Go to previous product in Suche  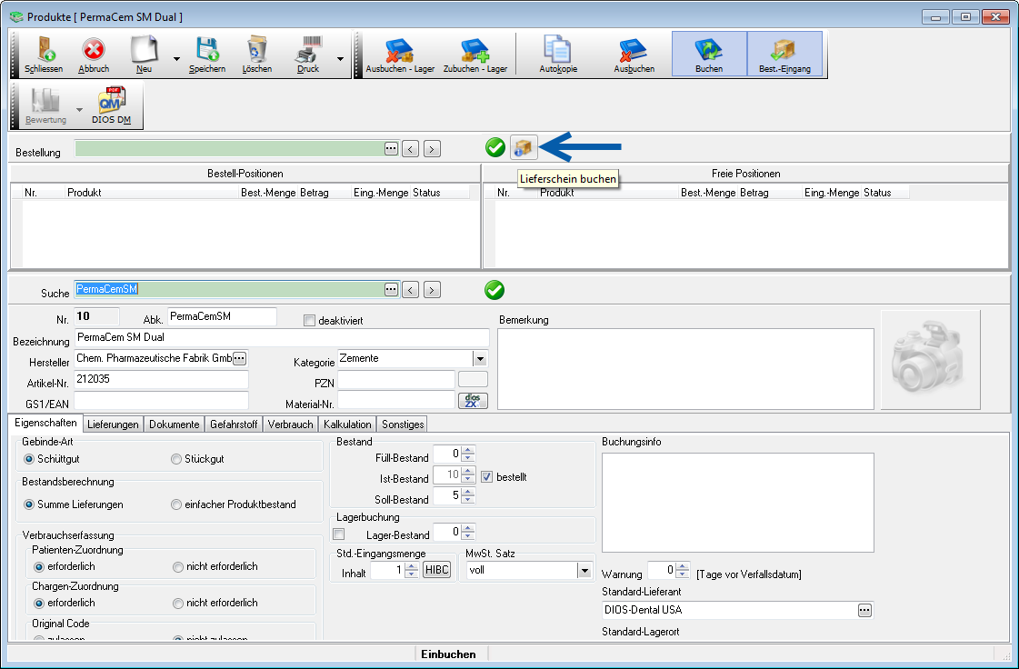[x=410, y=290]
